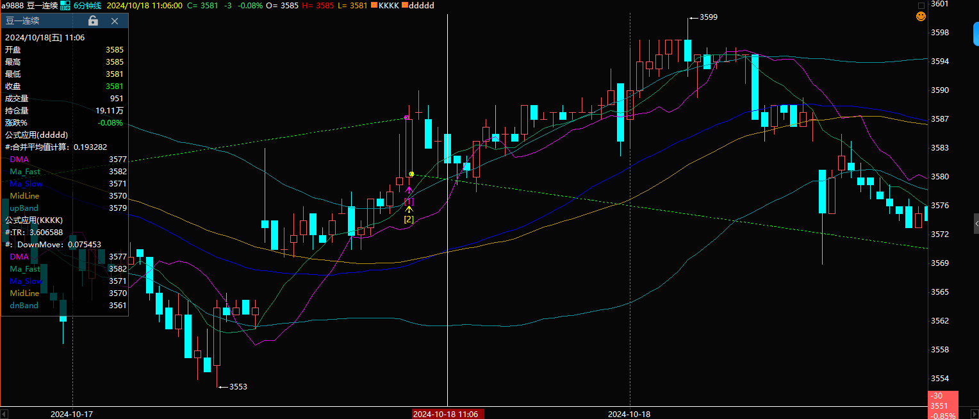Viewport: 979px width, 419px height.
Task: Click the 收盘 row in info panel
Action: point(64,86)
